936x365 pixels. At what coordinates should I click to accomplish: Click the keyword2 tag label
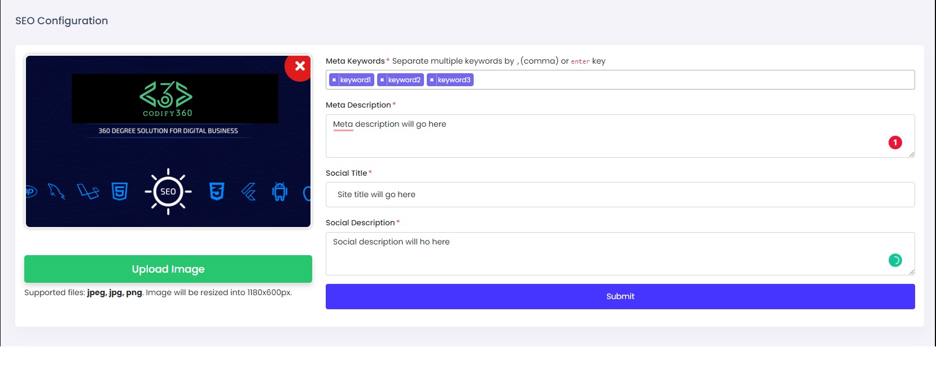(x=404, y=80)
